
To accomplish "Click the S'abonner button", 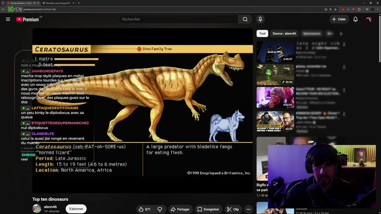I will pyautogui.click(x=76, y=209).
